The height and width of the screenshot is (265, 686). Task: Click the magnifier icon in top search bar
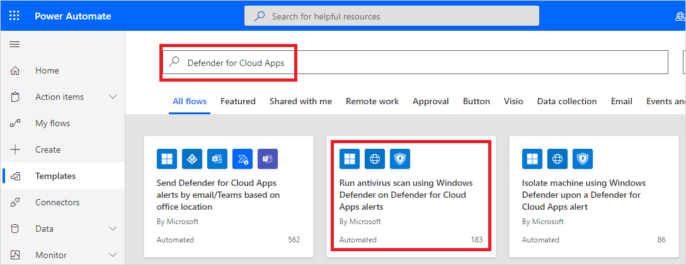(260, 16)
